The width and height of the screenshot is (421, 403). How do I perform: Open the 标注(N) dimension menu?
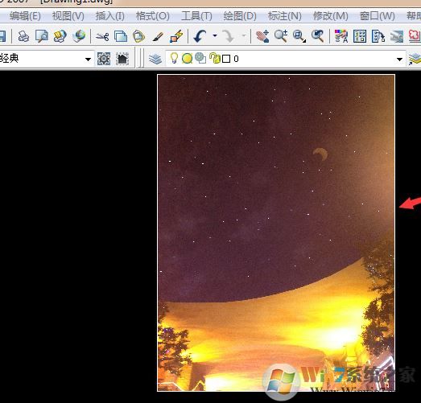[x=285, y=16]
